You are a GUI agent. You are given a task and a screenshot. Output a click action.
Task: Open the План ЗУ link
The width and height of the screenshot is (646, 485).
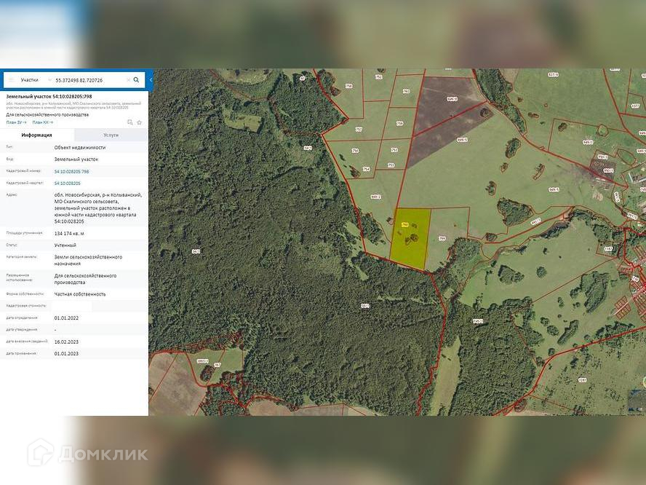[17, 122]
